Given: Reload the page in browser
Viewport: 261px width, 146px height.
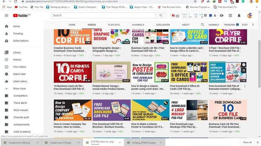Looking at the screenshot, I should pyautogui.click(x=15, y=1).
